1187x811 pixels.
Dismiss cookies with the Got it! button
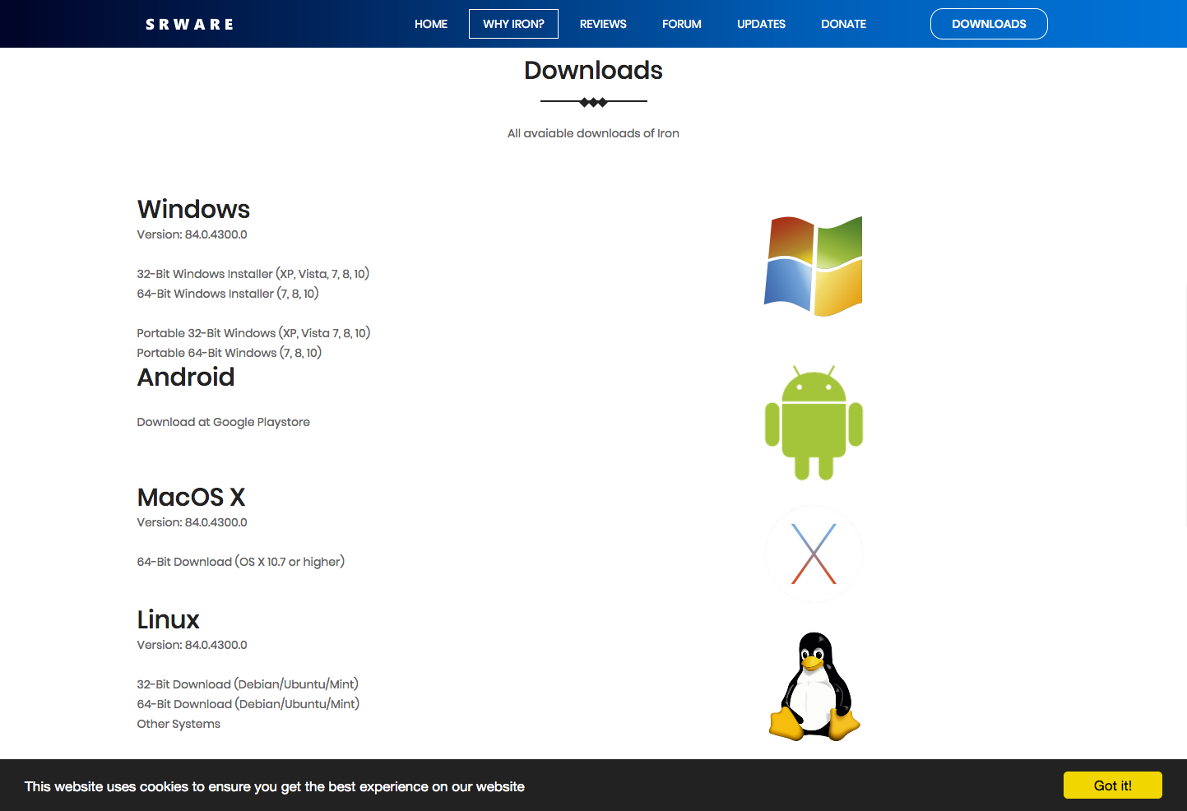pyautogui.click(x=1112, y=786)
